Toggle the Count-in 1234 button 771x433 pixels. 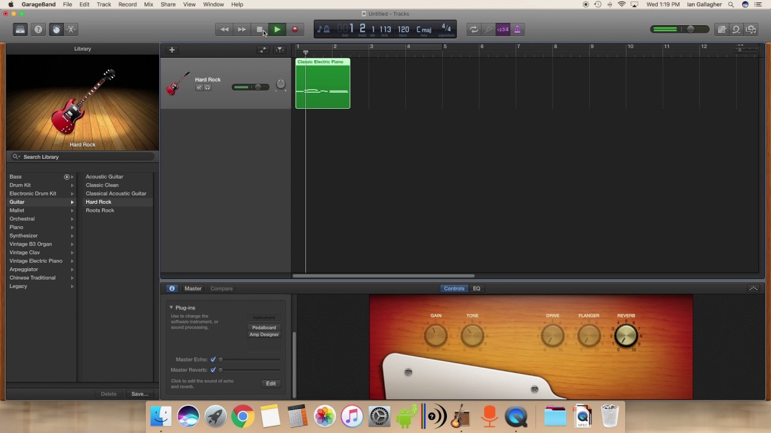(502, 29)
